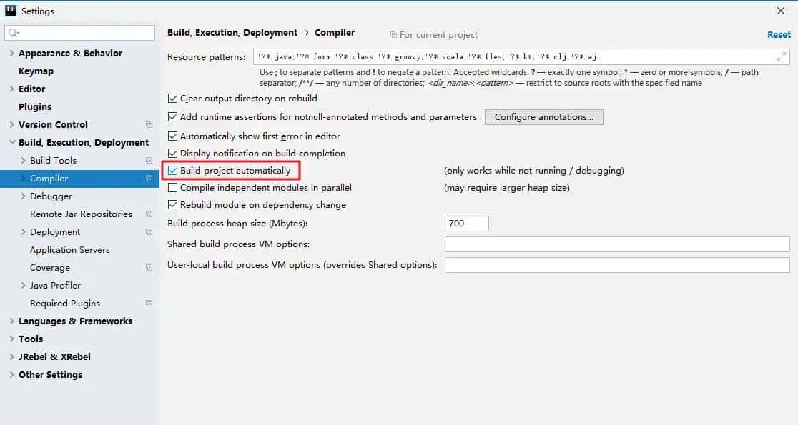Click the IntelliJ logo in title bar
The image size is (798, 425).
point(10,11)
